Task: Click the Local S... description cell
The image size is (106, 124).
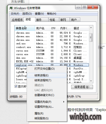Action: coord(80,79)
